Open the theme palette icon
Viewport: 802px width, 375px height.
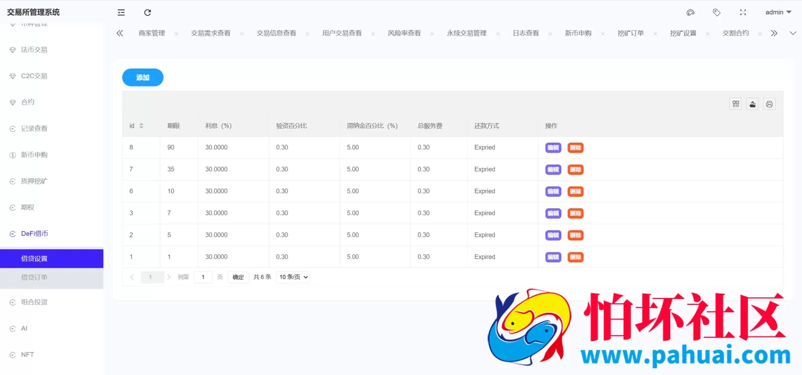[x=690, y=13]
